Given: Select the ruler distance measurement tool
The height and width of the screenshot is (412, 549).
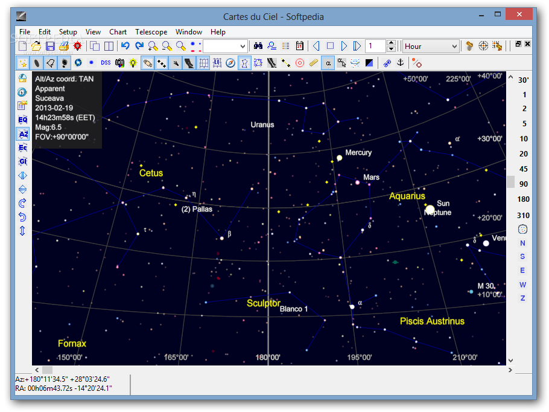Looking at the screenshot, I should tap(313, 63).
